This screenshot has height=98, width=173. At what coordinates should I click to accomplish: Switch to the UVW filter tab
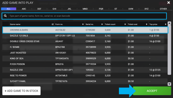click(x=131, y=9)
